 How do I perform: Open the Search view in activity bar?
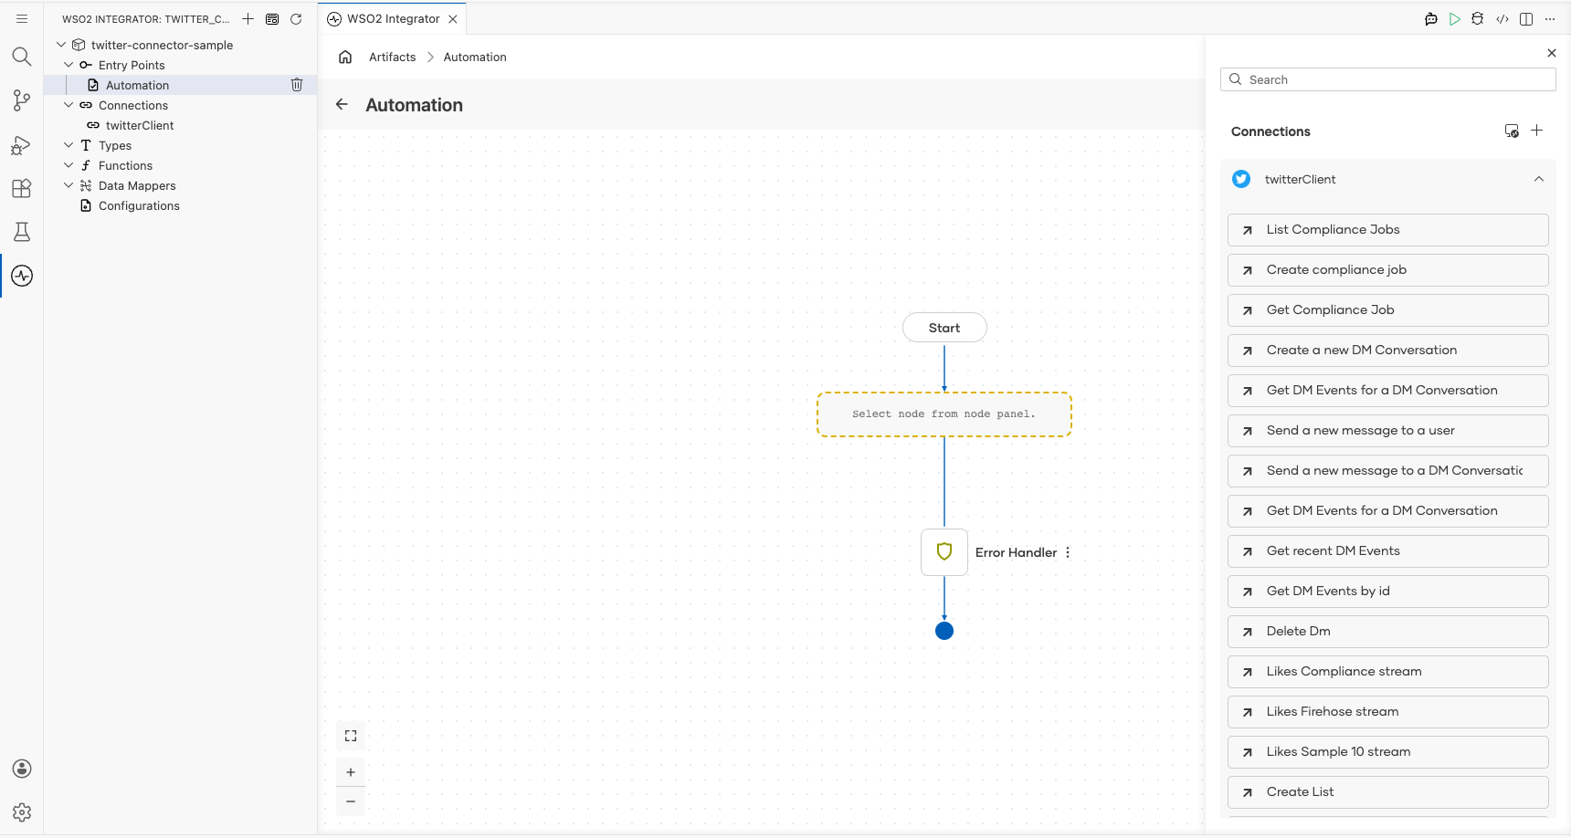point(22,57)
